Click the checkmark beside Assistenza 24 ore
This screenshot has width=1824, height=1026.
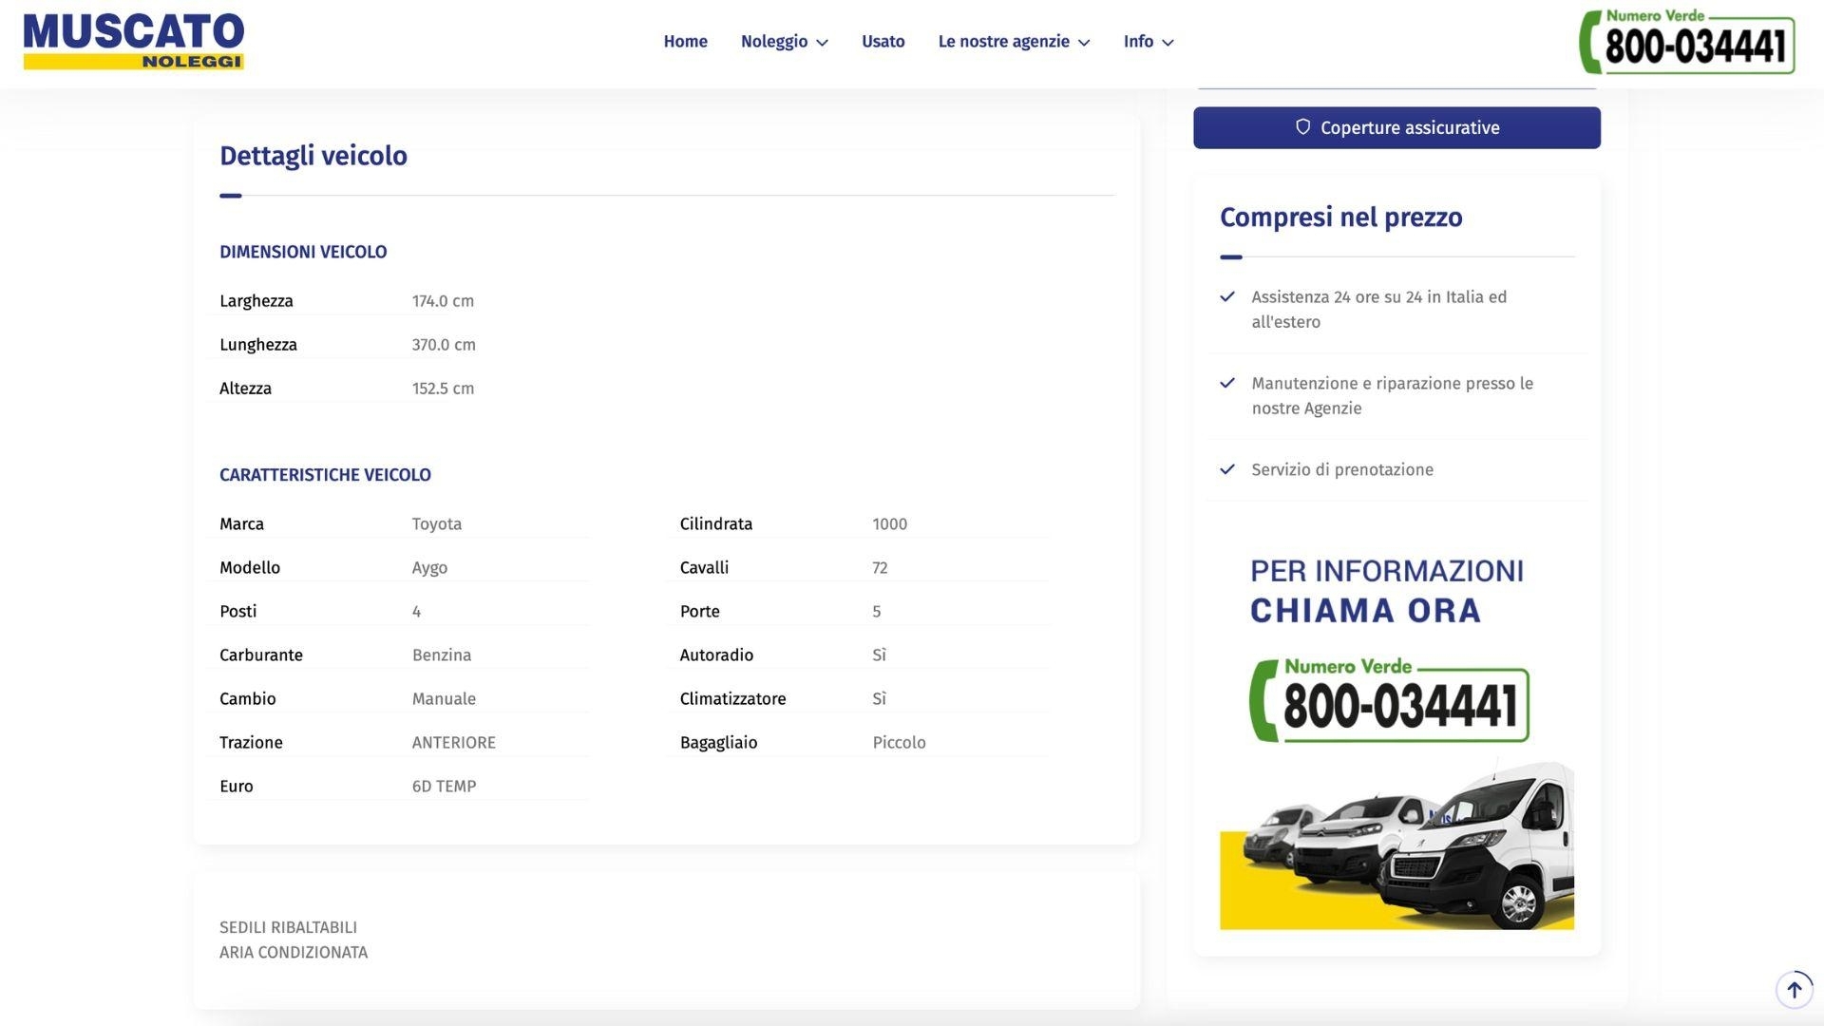pyautogui.click(x=1227, y=296)
